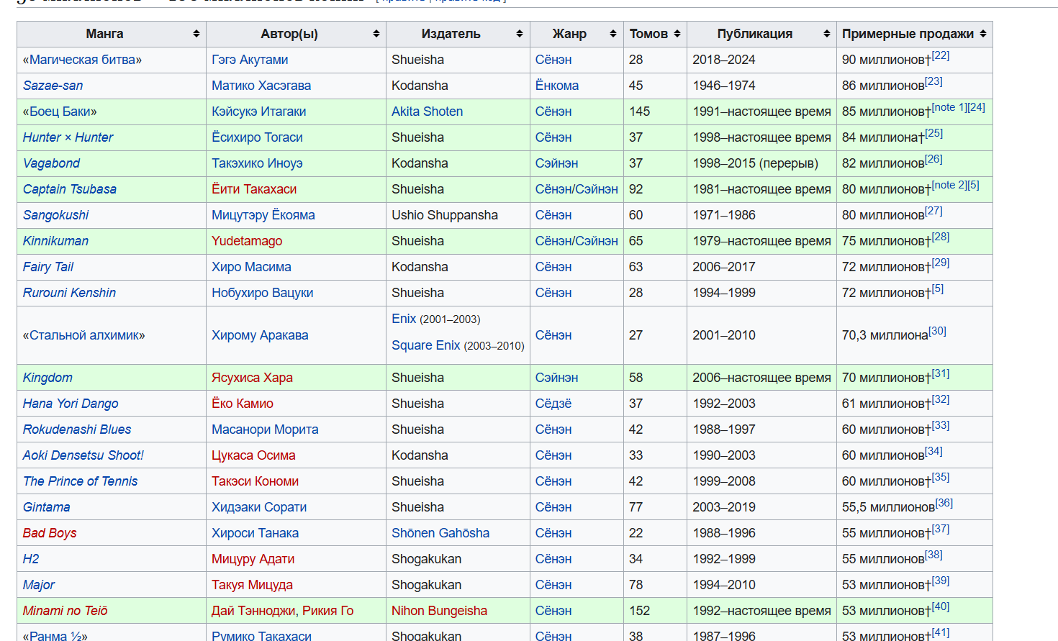Open author Матико Хасэгава link
Viewport: 1058px width, 641px height.
261,86
